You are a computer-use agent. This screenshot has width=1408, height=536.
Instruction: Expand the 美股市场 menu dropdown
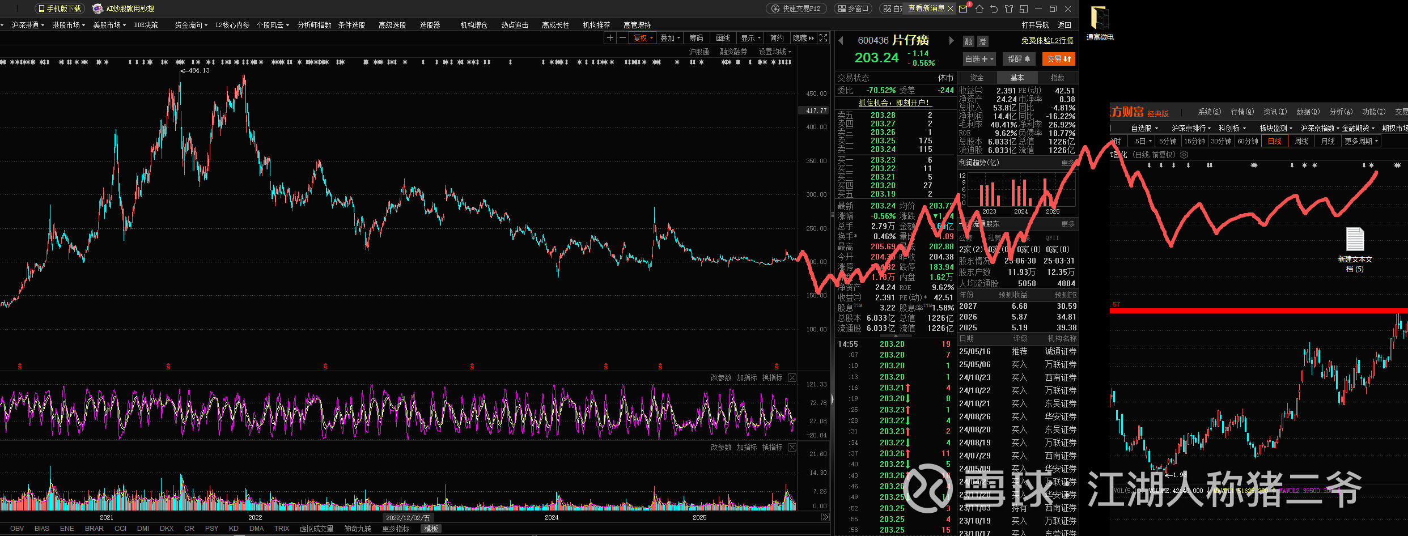click(x=109, y=25)
